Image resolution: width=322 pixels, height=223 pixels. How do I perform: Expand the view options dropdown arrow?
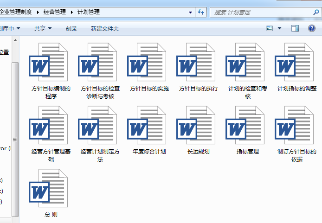279,28
